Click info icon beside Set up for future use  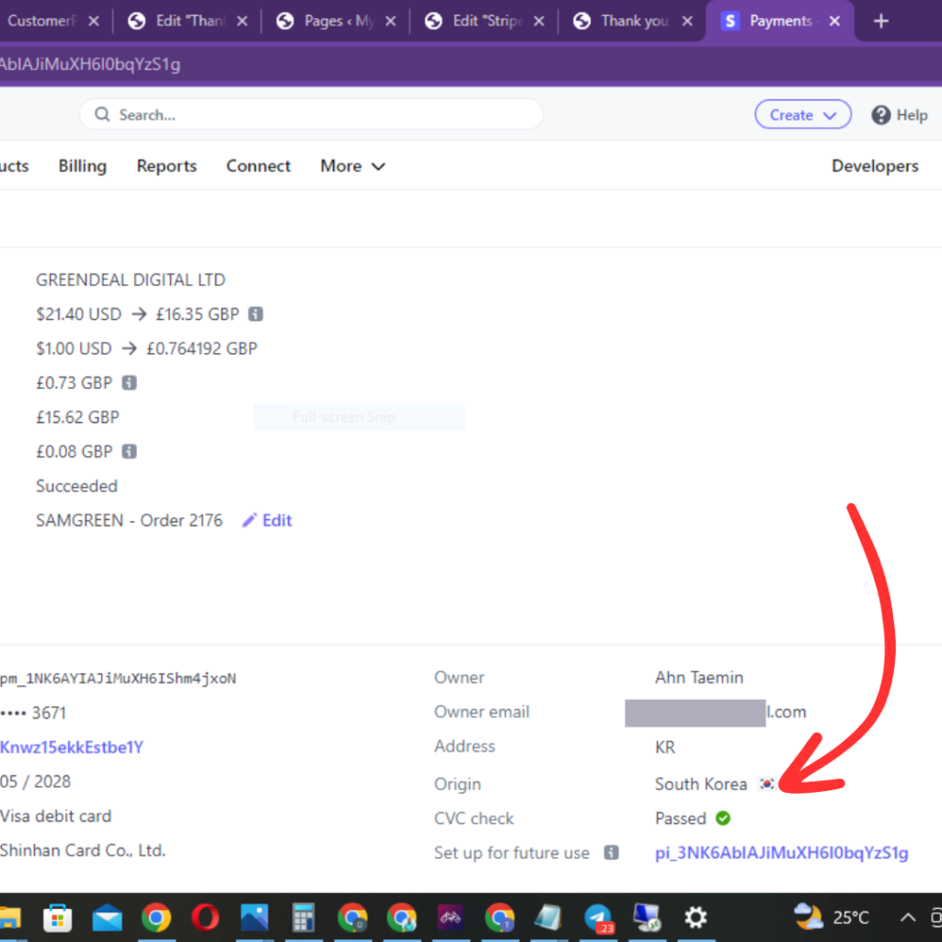click(611, 853)
